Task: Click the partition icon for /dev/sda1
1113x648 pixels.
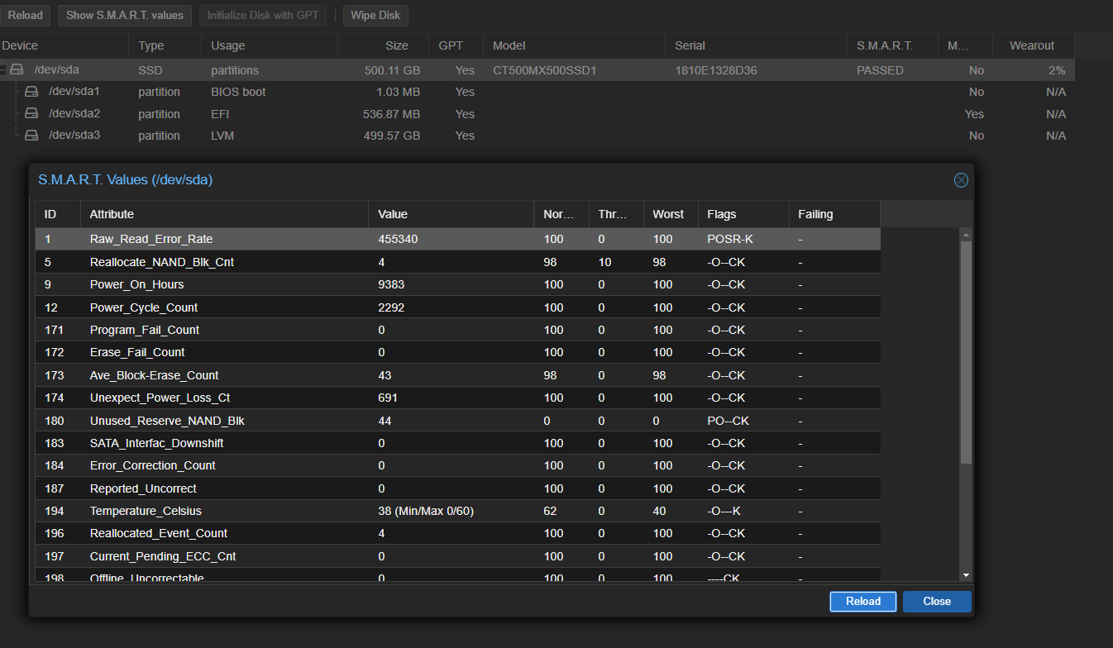Action: (31, 92)
